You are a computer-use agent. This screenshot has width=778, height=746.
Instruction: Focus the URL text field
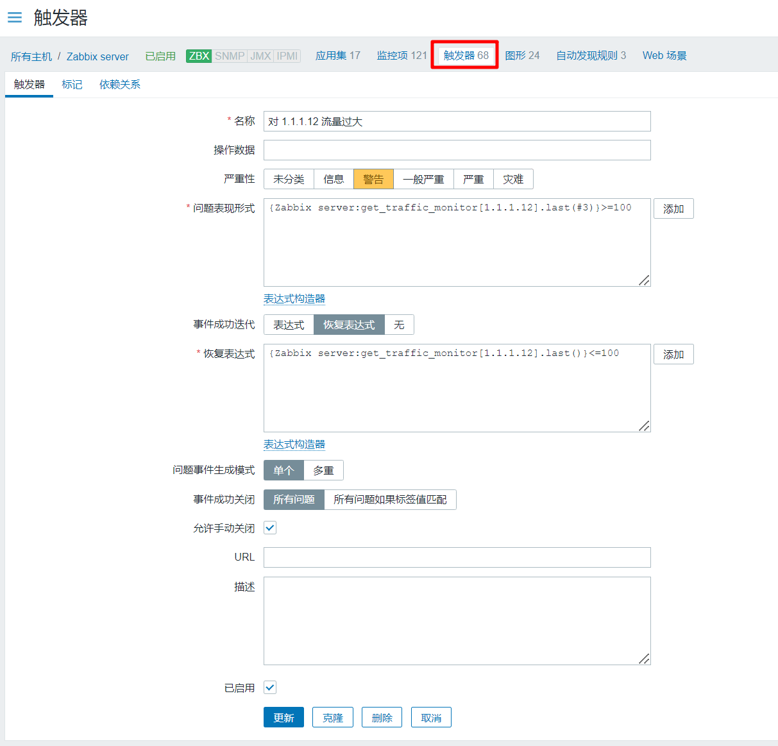[457, 557]
